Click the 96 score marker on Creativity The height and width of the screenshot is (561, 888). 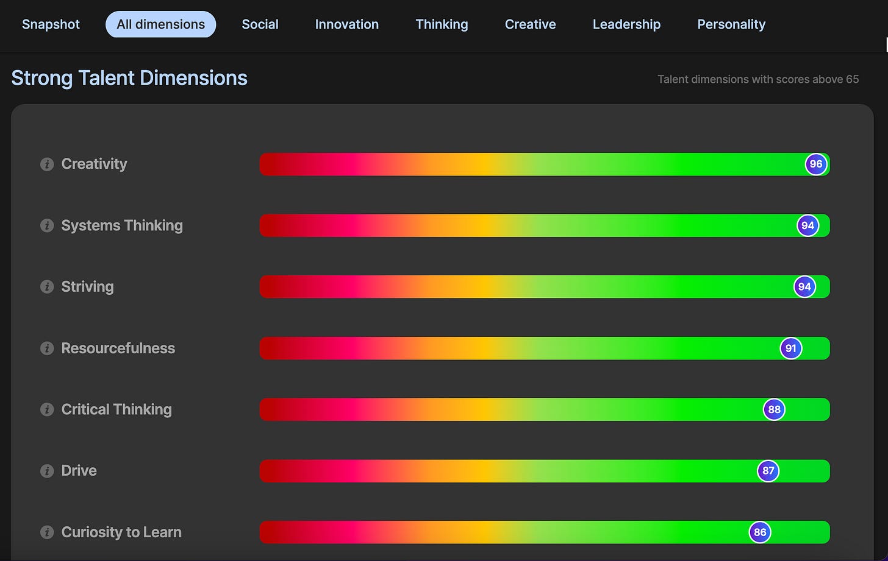click(x=816, y=164)
